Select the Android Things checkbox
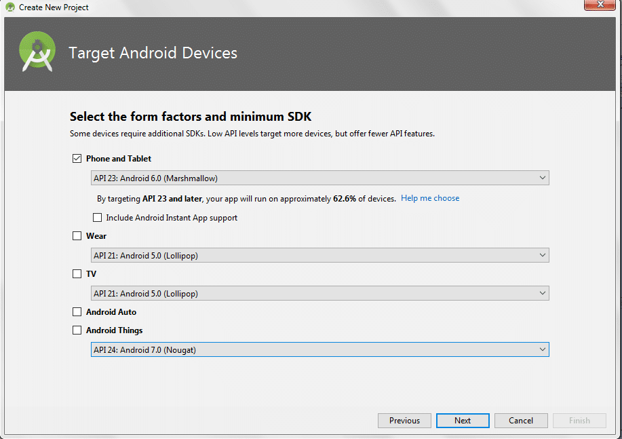Screen dimensions: 622x439 [x=77, y=330]
